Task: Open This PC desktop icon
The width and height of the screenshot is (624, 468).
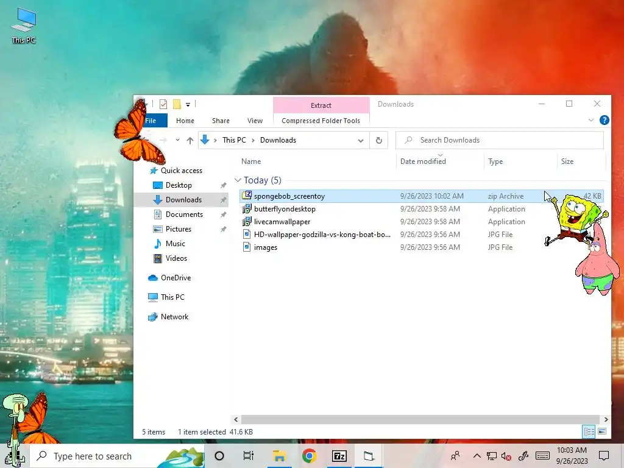Action: 24,26
